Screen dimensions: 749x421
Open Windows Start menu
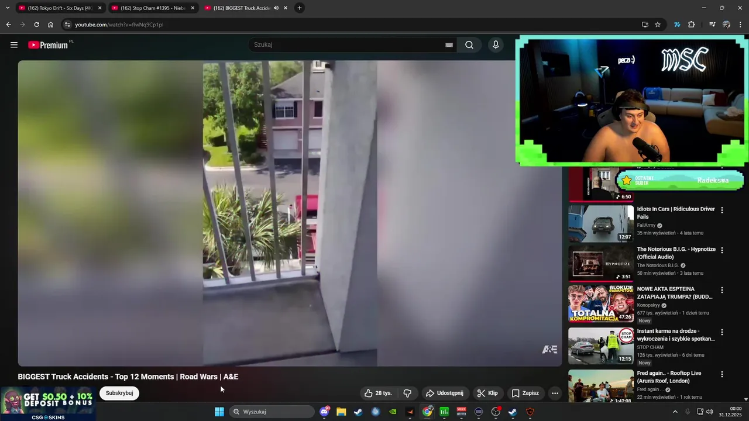point(219,412)
